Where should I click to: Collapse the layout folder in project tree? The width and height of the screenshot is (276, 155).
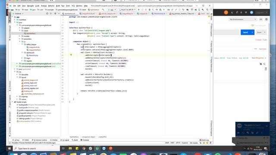17,77
